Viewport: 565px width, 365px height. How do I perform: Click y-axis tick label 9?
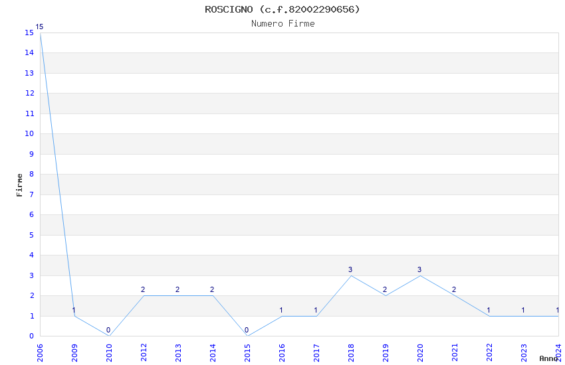click(x=32, y=154)
